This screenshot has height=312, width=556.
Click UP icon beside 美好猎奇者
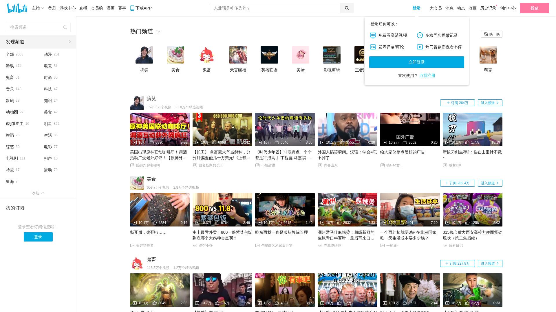(132, 246)
